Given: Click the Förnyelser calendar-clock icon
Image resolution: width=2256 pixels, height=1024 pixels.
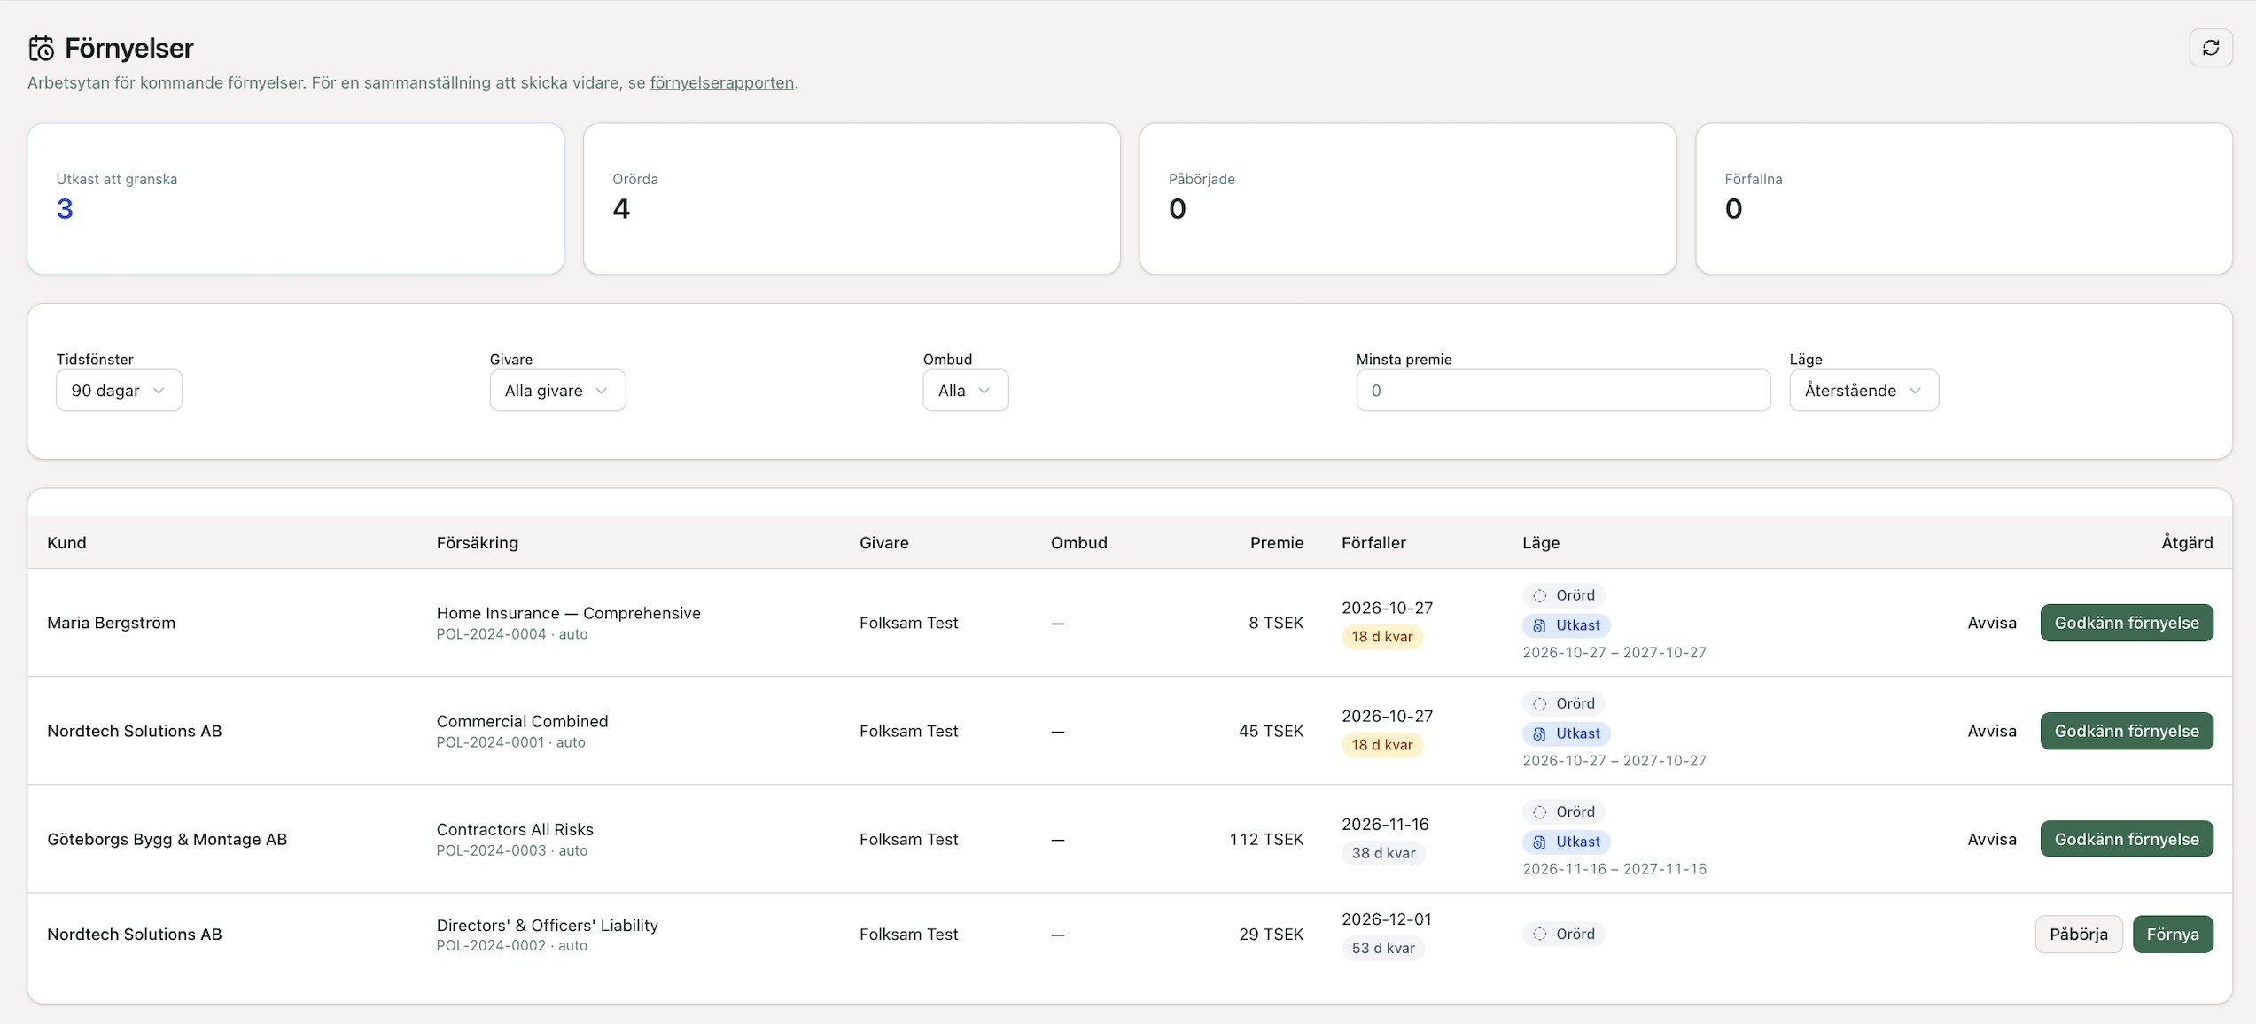Looking at the screenshot, I should coord(42,48).
